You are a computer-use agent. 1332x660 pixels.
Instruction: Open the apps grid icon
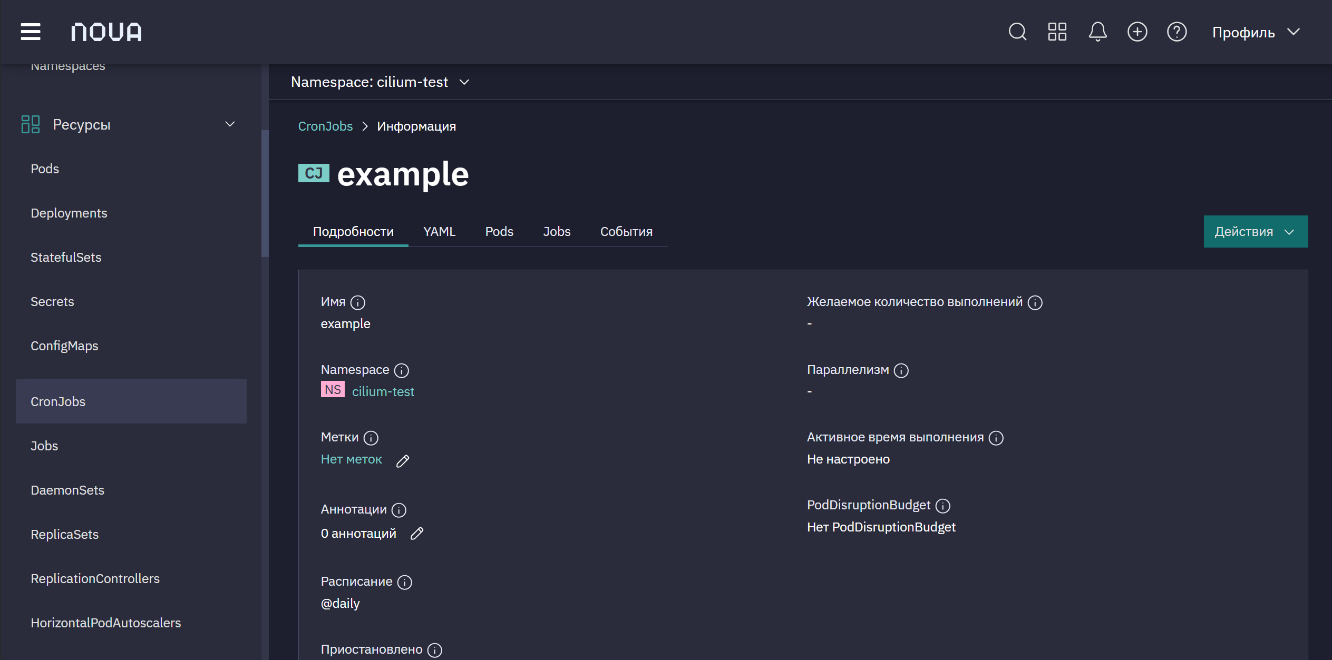pyautogui.click(x=1057, y=32)
